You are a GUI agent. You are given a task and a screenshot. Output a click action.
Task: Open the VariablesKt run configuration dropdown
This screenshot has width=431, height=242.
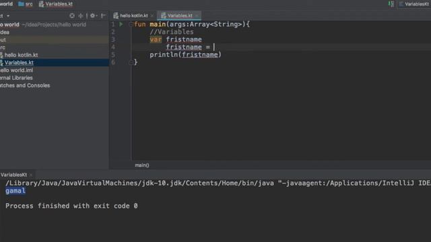point(415,4)
